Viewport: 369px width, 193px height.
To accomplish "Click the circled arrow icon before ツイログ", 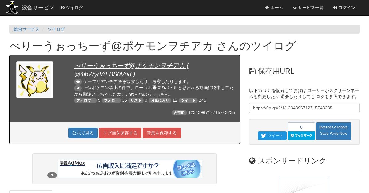I will coord(63,8).
